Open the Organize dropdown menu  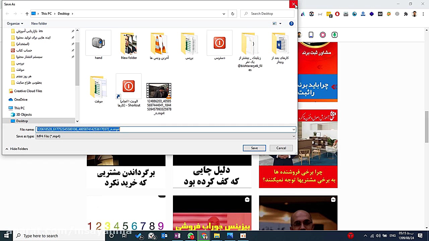tap(15, 23)
